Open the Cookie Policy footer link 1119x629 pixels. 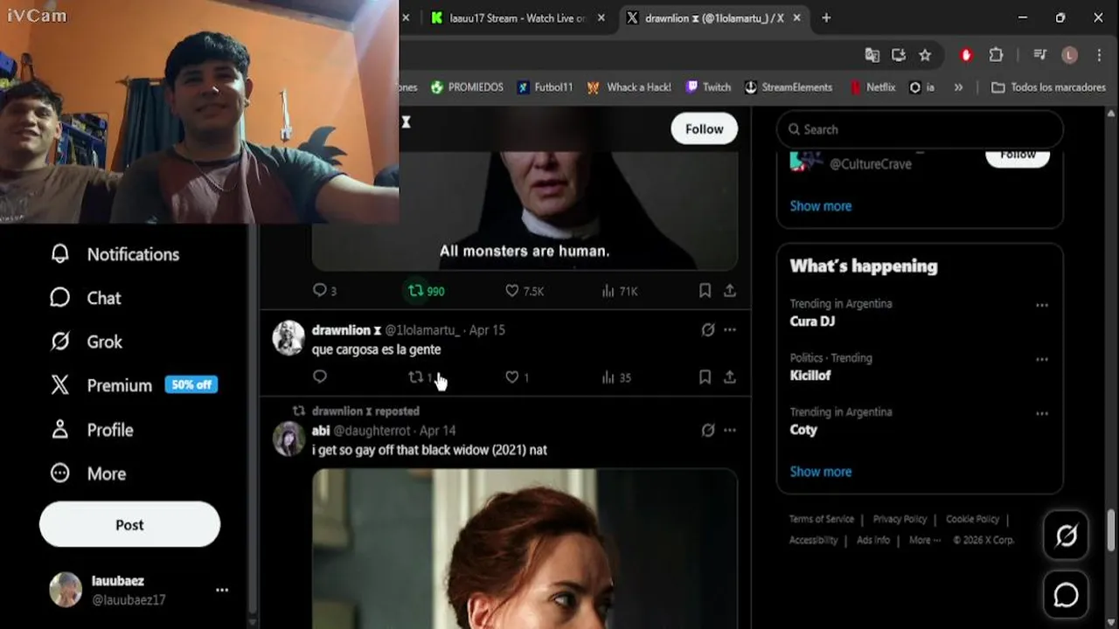(x=972, y=519)
